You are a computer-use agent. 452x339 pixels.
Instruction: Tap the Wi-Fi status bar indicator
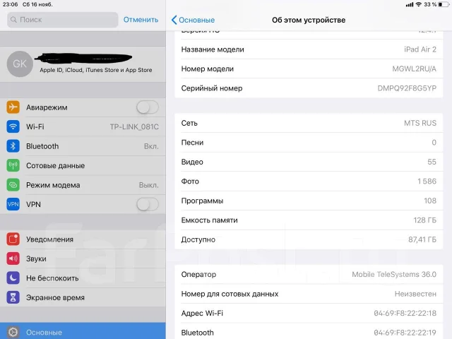[x=418, y=4]
